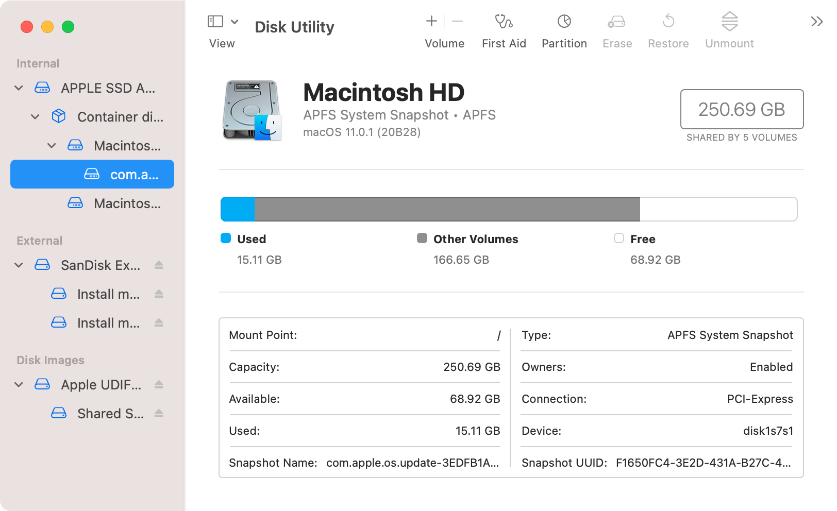Image resolution: width=837 pixels, height=511 pixels.
Task: Click the blue Used segment of bar
Action: [x=238, y=209]
